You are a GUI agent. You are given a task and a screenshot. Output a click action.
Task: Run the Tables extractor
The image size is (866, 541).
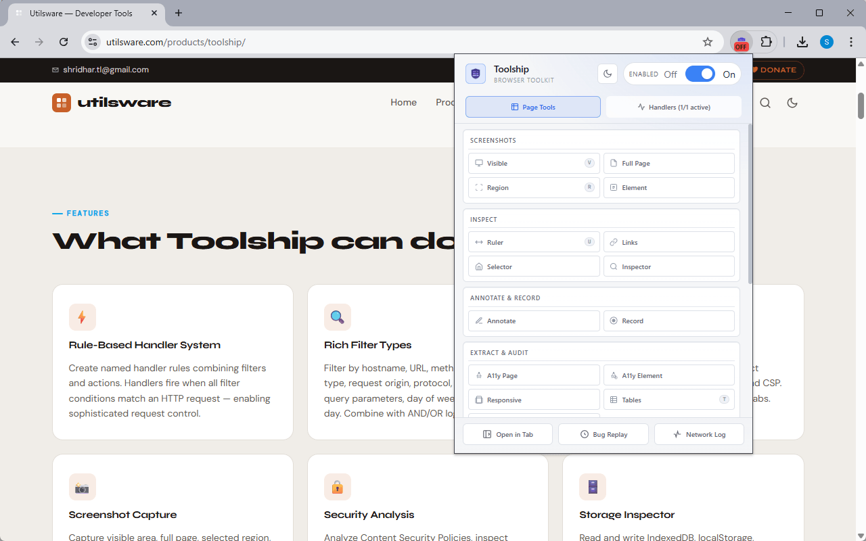tap(668, 400)
